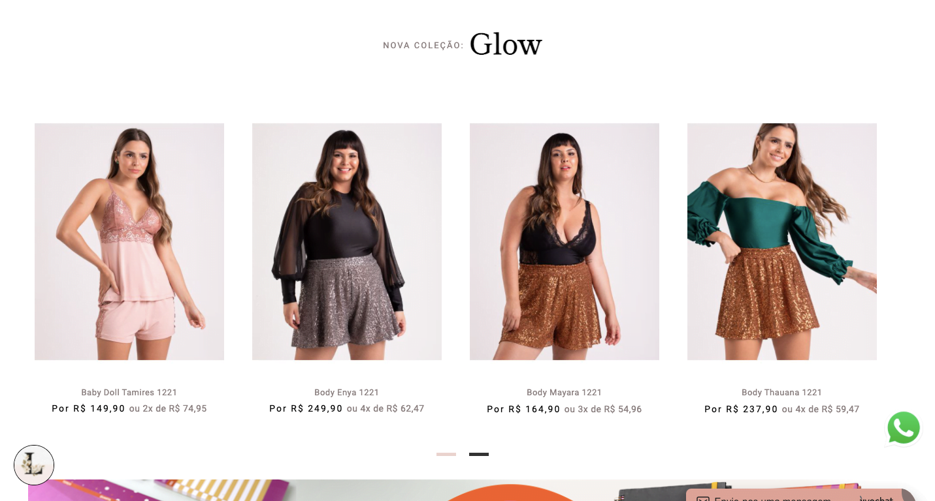Click the round logo badge icon
Image resolution: width=935 pixels, height=501 pixels.
pos(34,465)
